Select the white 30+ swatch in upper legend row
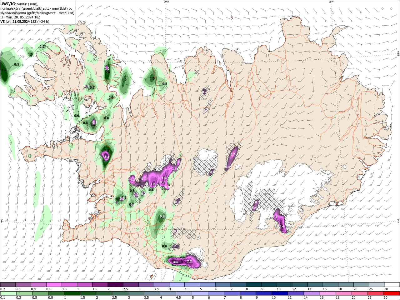 point(392,285)
